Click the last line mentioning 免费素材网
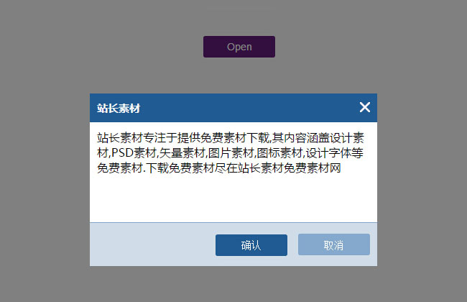The height and width of the screenshot is (302, 467). pyautogui.click(x=219, y=168)
